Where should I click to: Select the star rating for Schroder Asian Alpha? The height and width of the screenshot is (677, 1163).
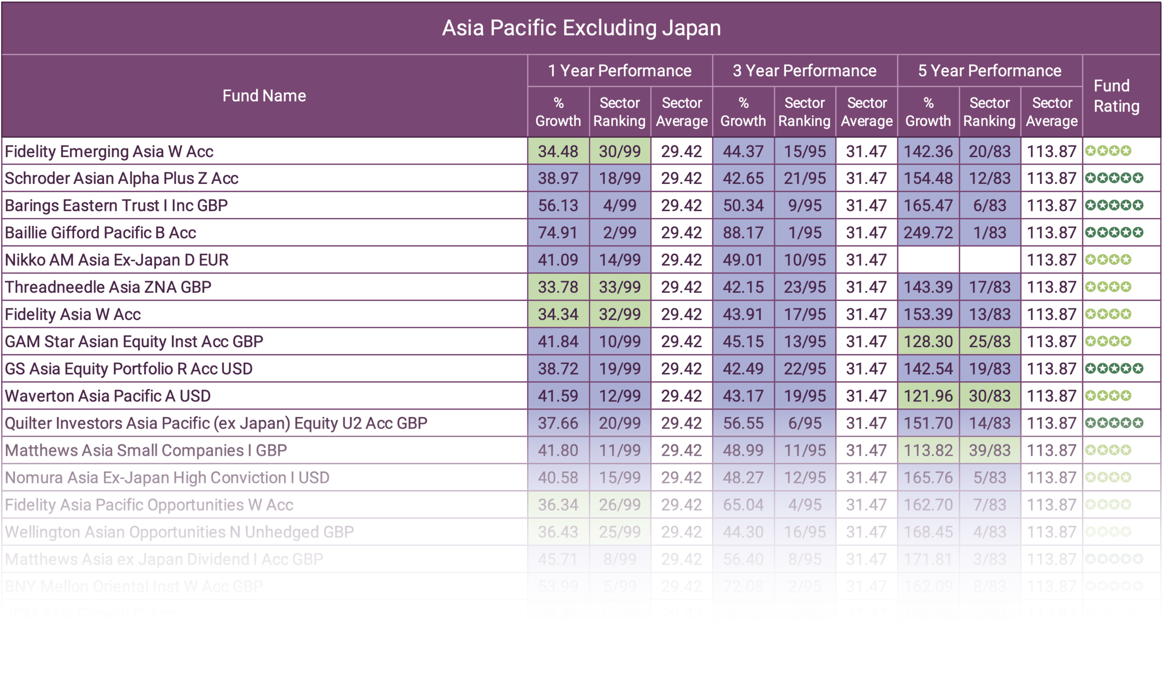(x=1114, y=178)
